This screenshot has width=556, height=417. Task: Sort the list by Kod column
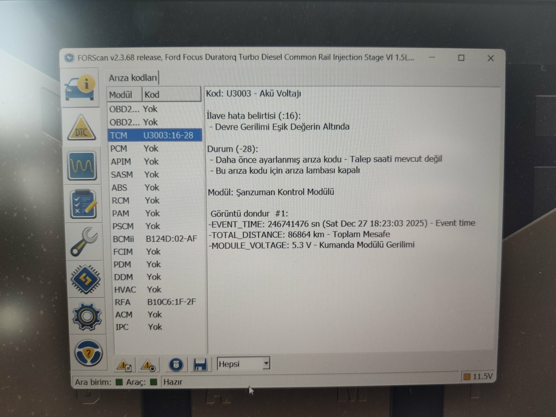171,95
